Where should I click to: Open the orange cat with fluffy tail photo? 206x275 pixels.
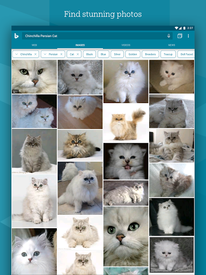click(126, 123)
